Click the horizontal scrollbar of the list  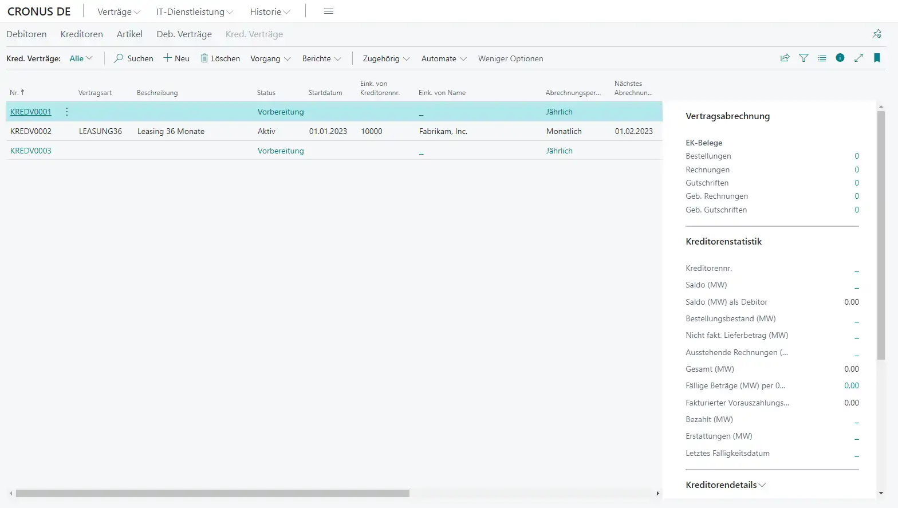pos(212,493)
